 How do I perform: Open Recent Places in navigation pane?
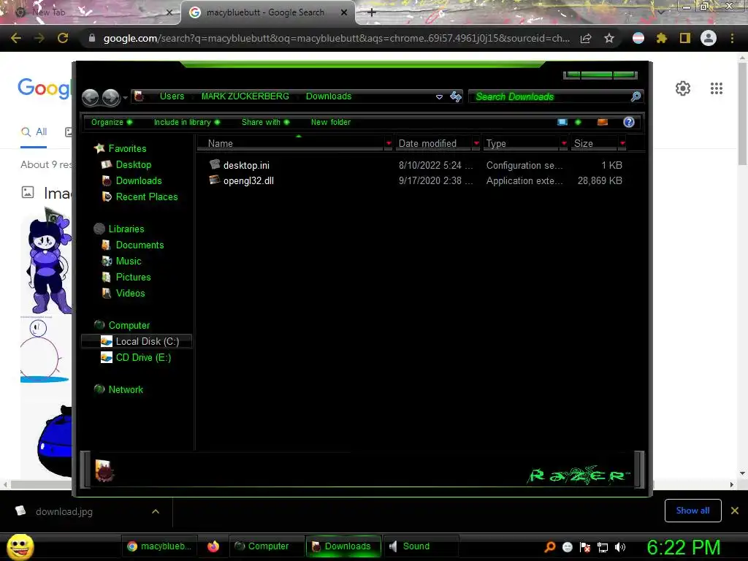point(146,196)
